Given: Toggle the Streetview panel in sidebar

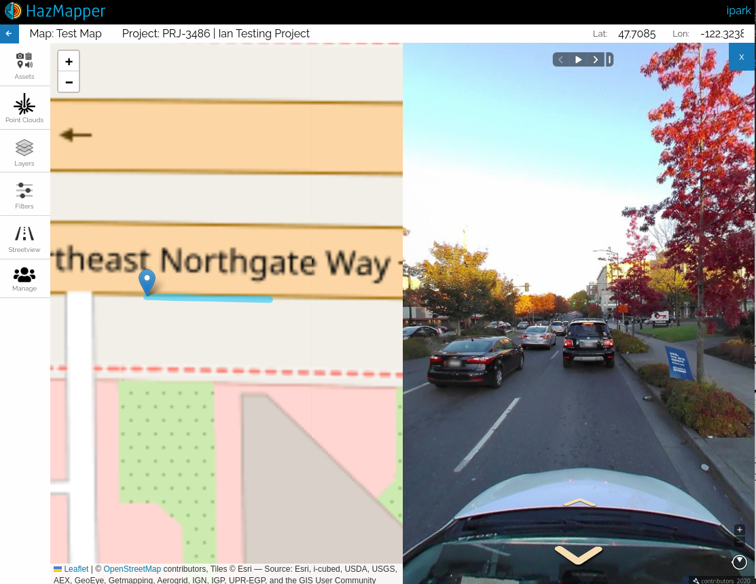Looking at the screenshot, I should (x=24, y=238).
